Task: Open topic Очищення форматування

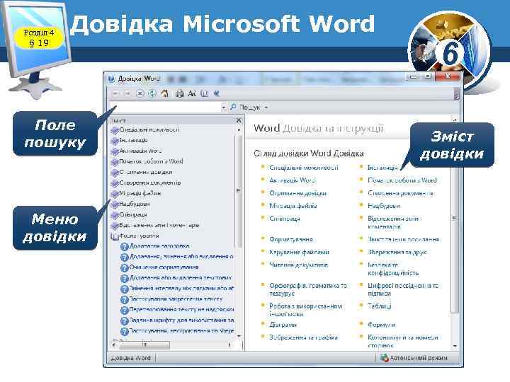Action: [159, 267]
